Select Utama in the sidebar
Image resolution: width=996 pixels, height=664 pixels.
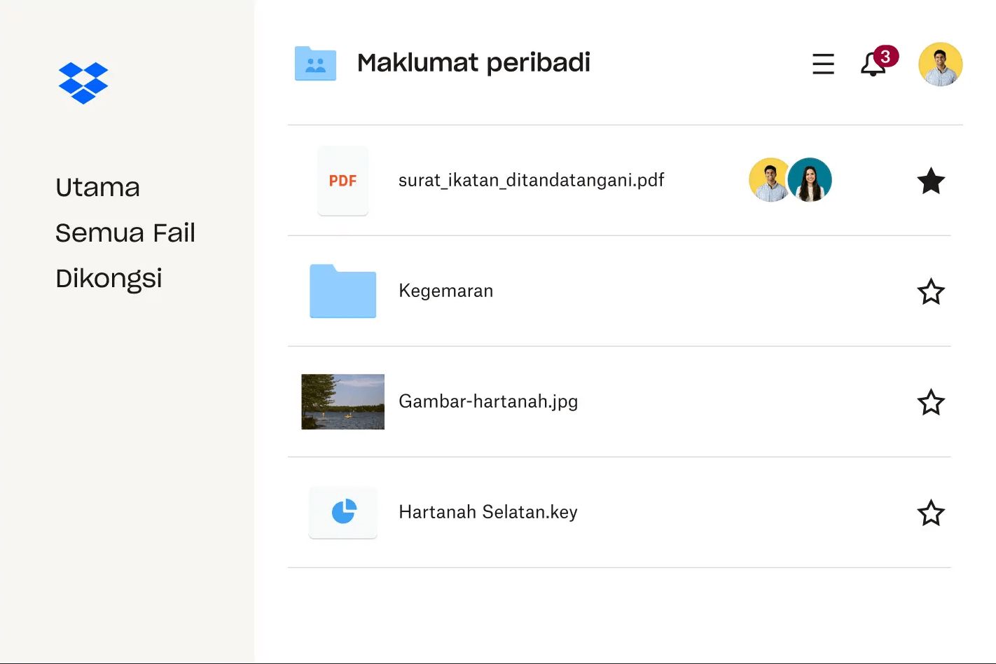(x=97, y=186)
